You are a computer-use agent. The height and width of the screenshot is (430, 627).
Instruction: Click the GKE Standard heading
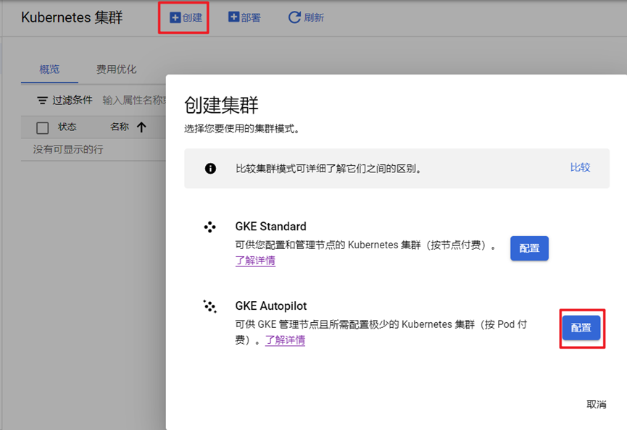pos(270,227)
